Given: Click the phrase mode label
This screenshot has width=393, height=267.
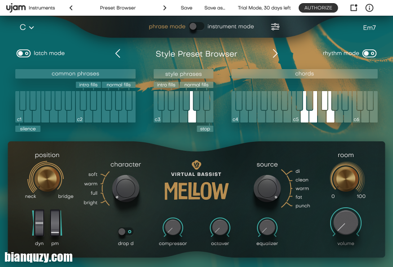Looking at the screenshot, I should pyautogui.click(x=167, y=26).
